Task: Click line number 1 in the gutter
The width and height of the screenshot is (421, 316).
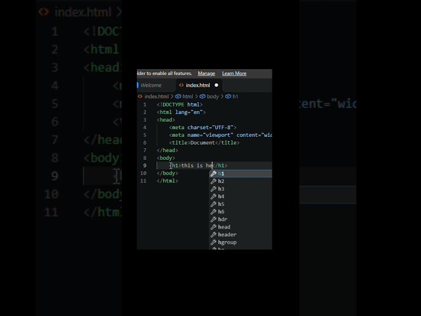Action: 145,105
